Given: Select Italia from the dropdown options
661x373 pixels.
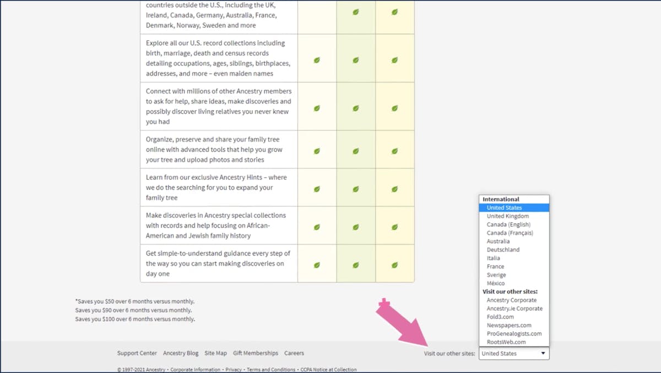Looking at the screenshot, I should 494,258.
